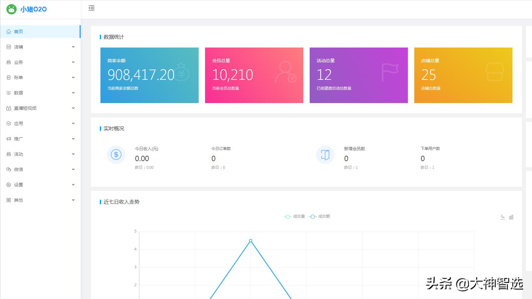Expand the 业务 menu chevron
532x299 pixels.
click(x=74, y=62)
